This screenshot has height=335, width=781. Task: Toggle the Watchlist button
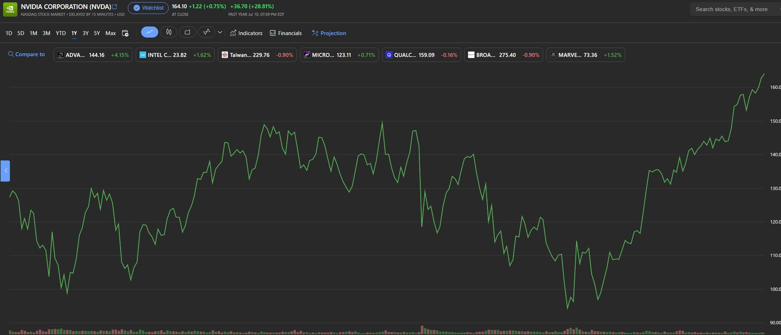pos(148,8)
